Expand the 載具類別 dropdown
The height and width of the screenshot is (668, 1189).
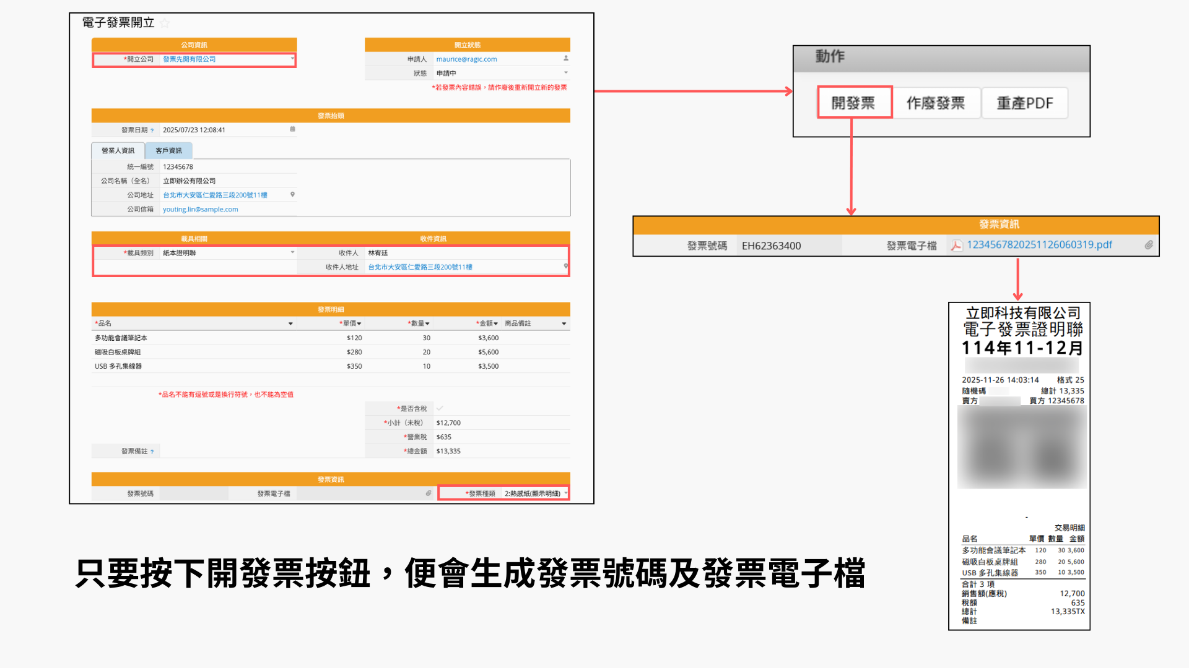click(x=292, y=252)
